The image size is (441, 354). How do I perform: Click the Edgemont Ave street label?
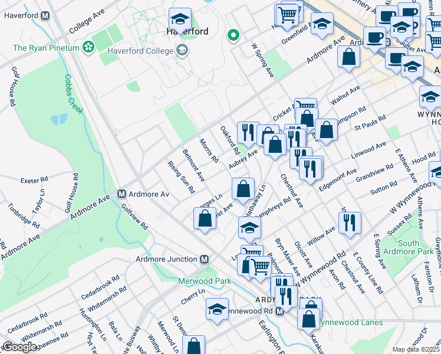[337, 180]
